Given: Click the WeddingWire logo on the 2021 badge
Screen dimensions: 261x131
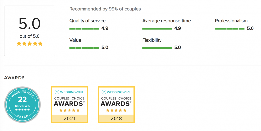Looking at the screenshot, I should (x=69, y=92).
